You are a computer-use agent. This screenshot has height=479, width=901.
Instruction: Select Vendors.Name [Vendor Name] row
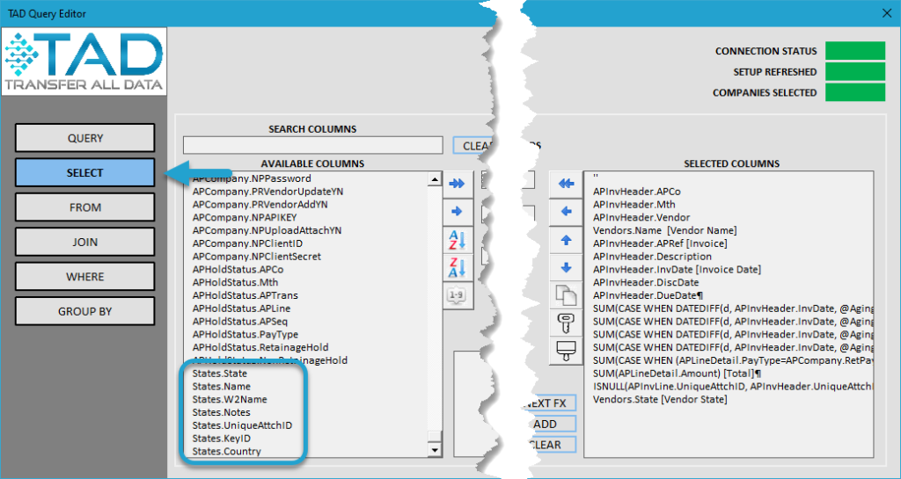[665, 230]
